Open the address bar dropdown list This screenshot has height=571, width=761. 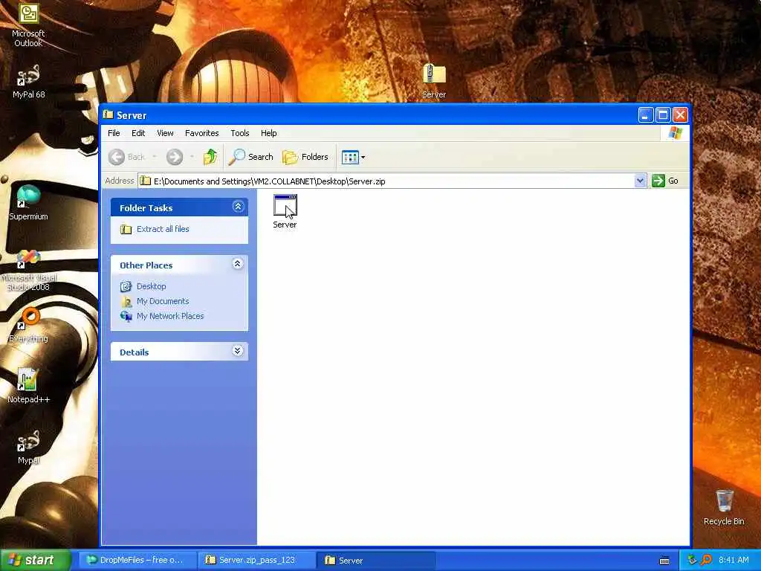(640, 181)
